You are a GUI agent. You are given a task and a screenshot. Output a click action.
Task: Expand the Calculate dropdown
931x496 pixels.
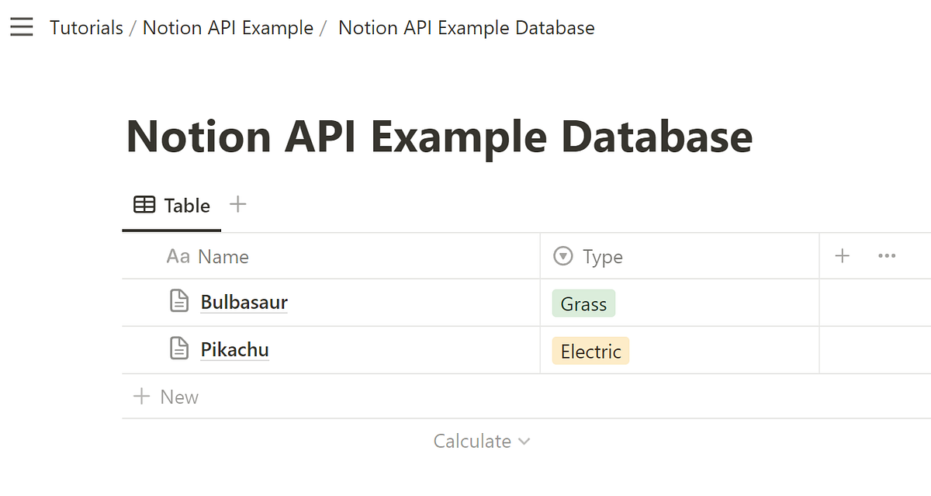tap(482, 441)
